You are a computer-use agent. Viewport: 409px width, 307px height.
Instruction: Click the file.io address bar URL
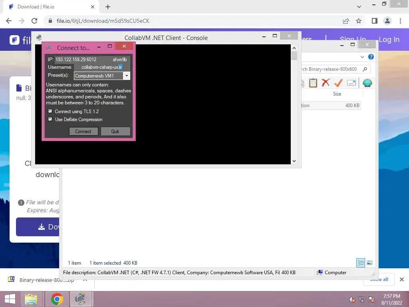(x=103, y=21)
